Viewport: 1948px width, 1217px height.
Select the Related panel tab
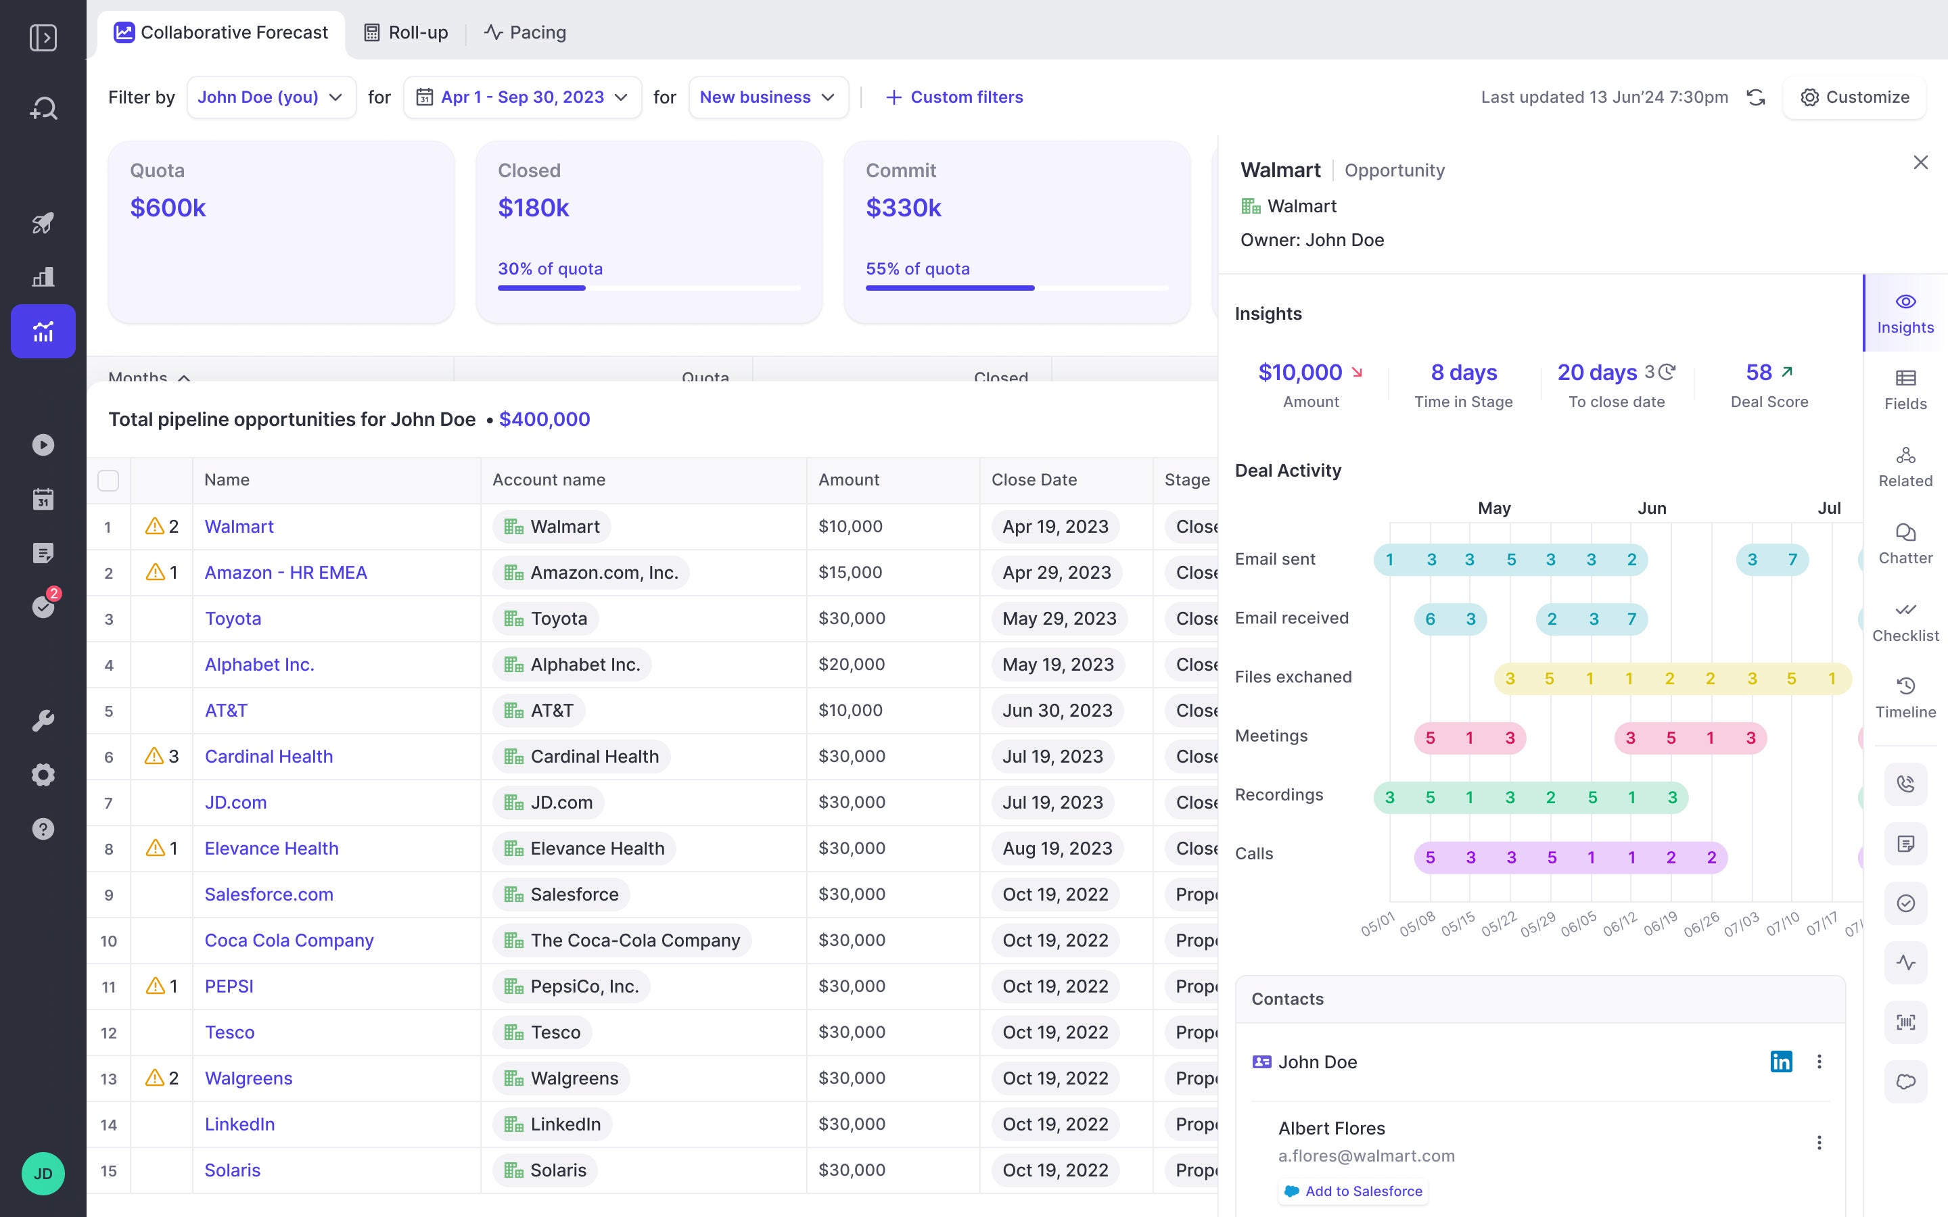coord(1905,468)
